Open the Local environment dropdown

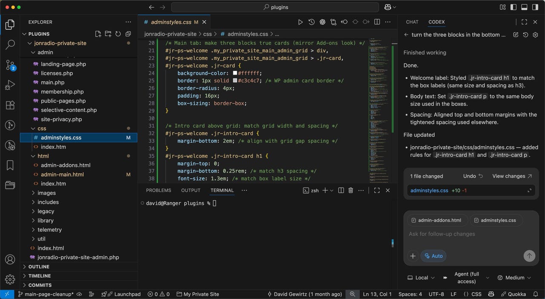421,278
